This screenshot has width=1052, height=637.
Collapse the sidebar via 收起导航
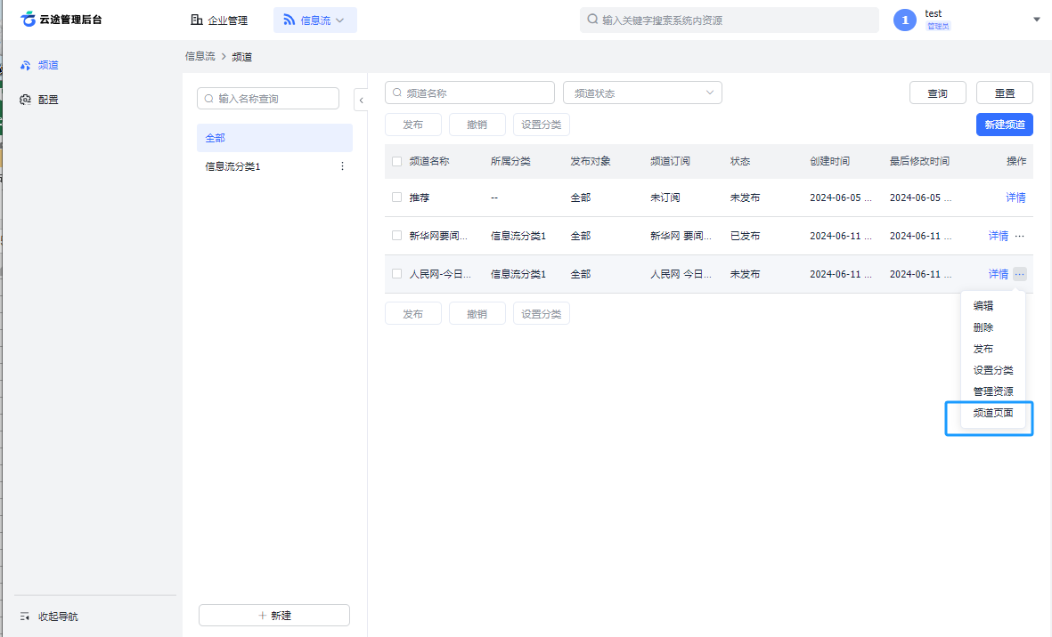coord(49,617)
